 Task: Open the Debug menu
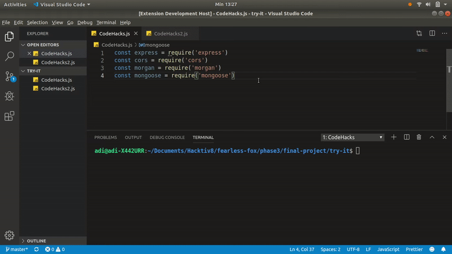tap(85, 23)
